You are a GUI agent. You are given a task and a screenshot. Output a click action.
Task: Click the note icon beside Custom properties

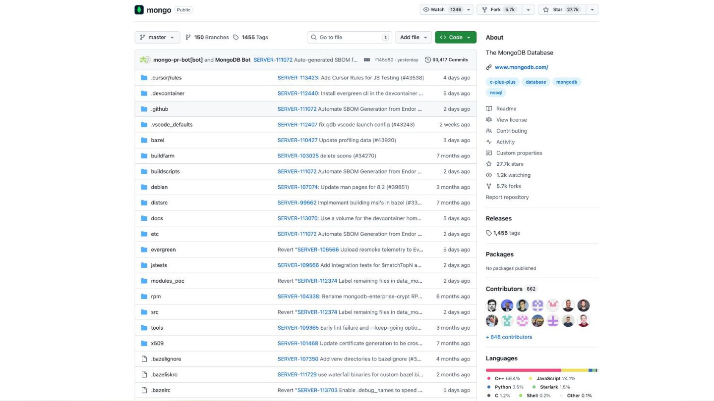pos(489,153)
